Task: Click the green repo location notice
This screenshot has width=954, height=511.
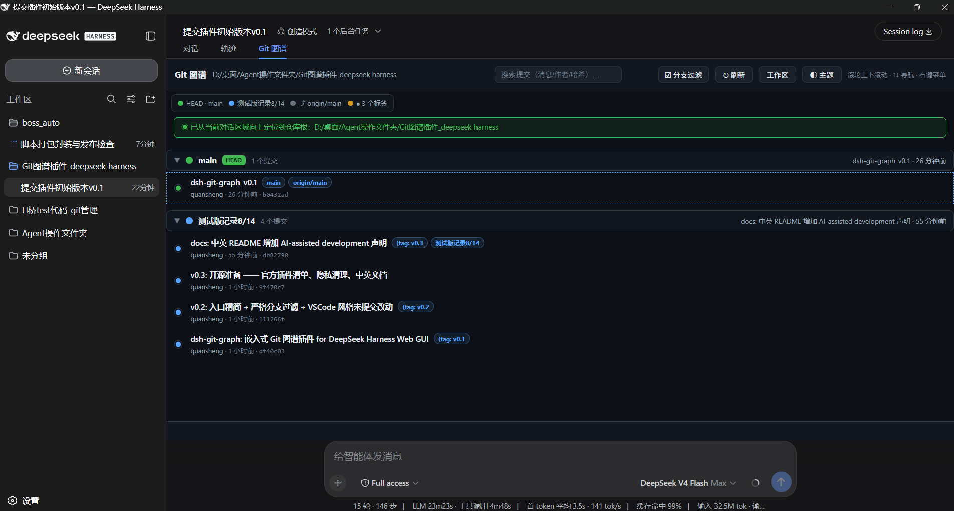Action: 560,127
